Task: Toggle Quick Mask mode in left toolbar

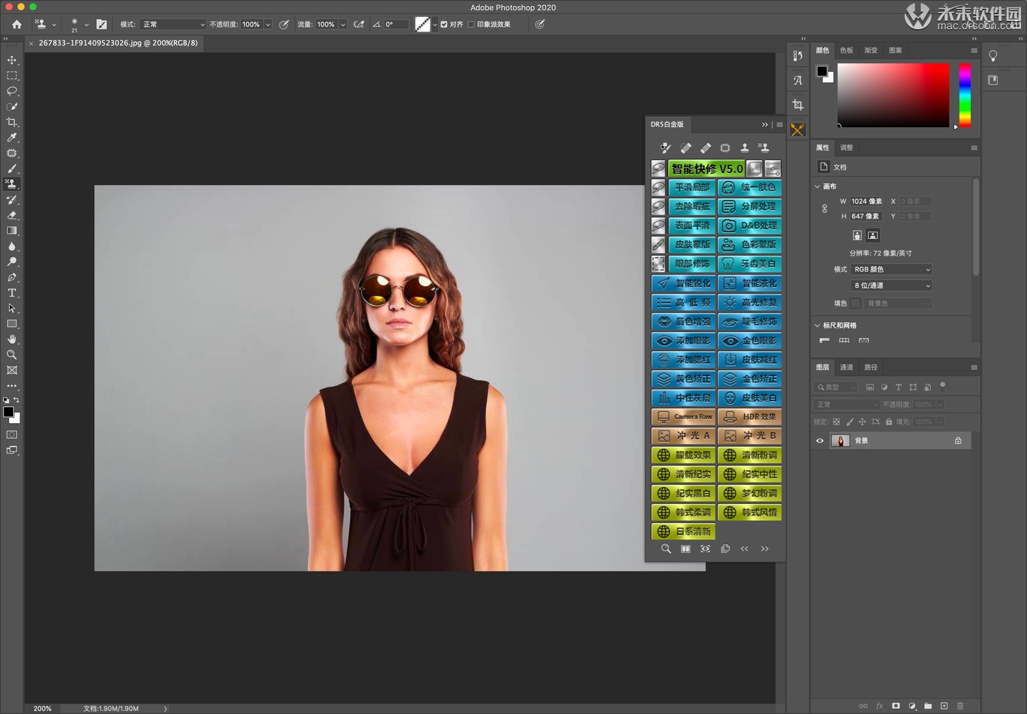Action: (12, 435)
